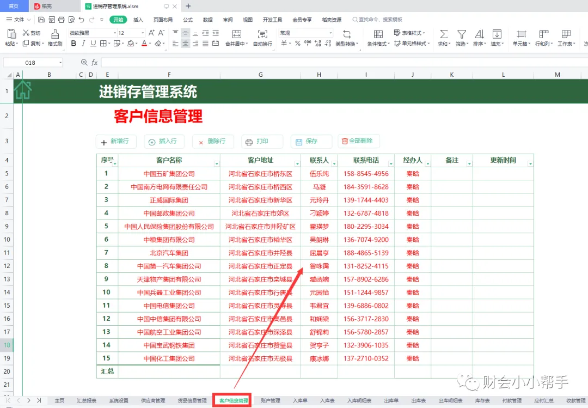
Task: Click the 保存 button above table
Action: [x=311, y=142]
